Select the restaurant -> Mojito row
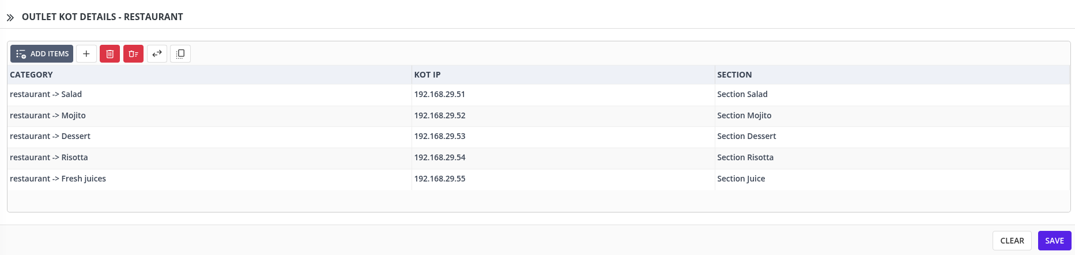 coord(48,115)
